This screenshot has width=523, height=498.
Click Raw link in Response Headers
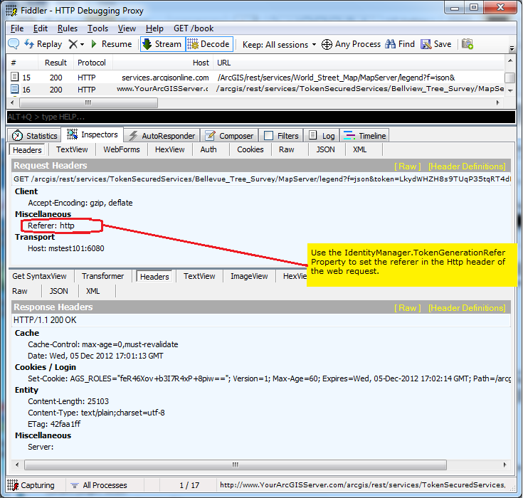coord(407,308)
